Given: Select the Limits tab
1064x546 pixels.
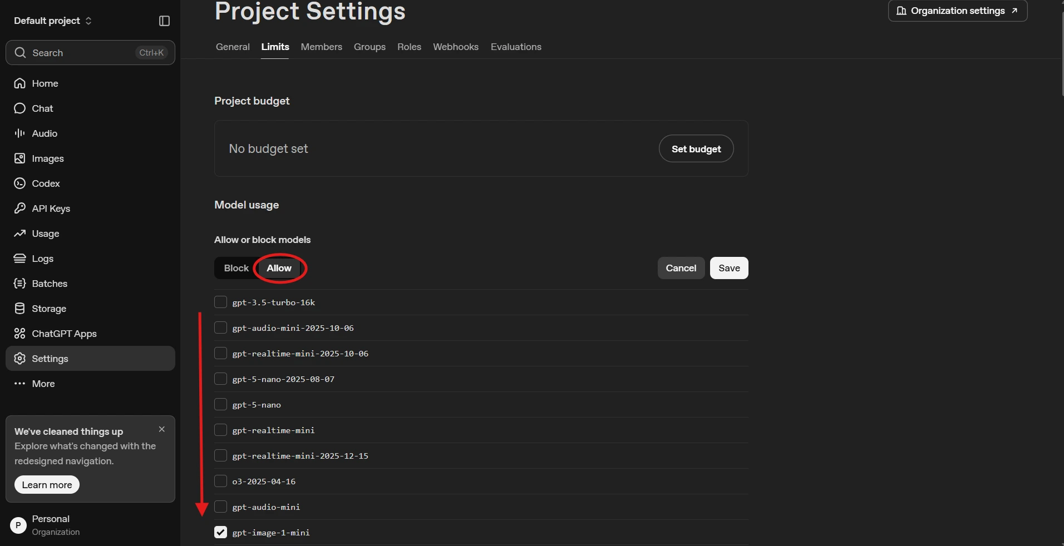Looking at the screenshot, I should [x=275, y=47].
